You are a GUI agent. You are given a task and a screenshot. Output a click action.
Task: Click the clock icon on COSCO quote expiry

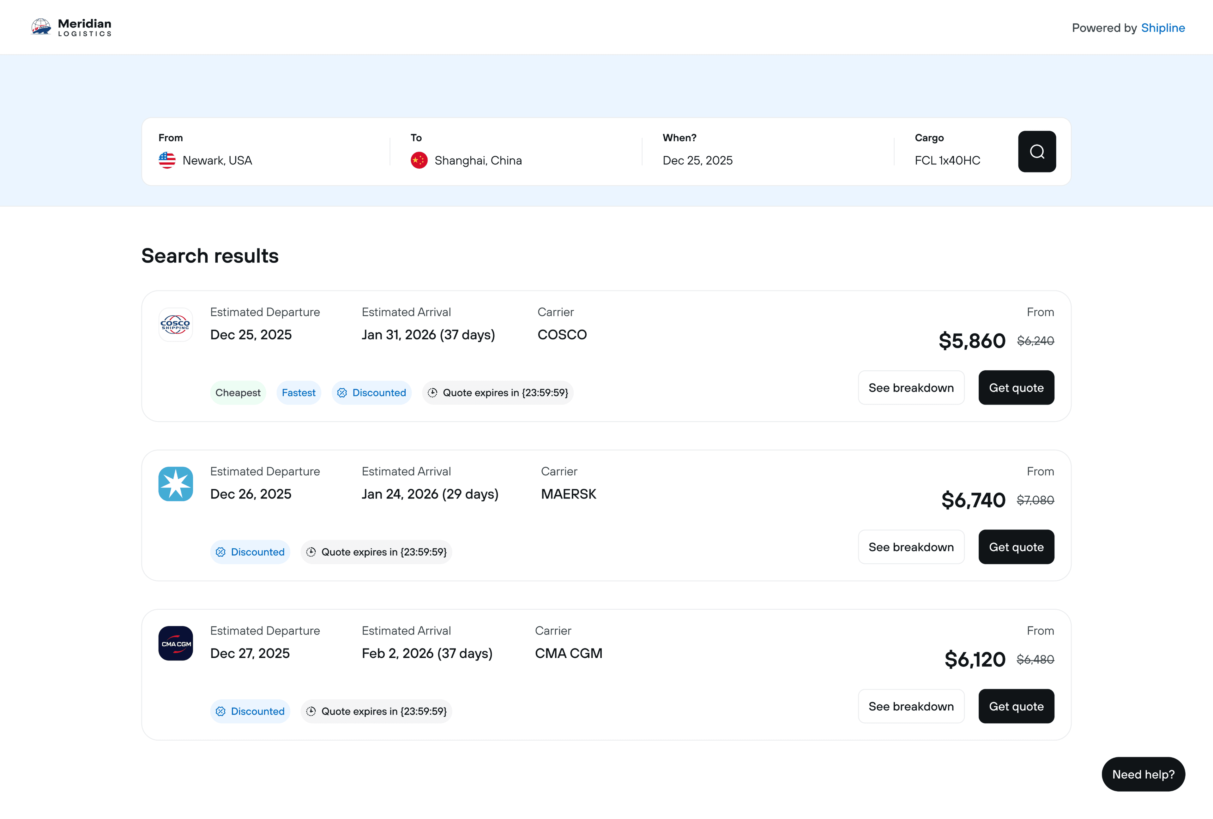pyautogui.click(x=433, y=393)
